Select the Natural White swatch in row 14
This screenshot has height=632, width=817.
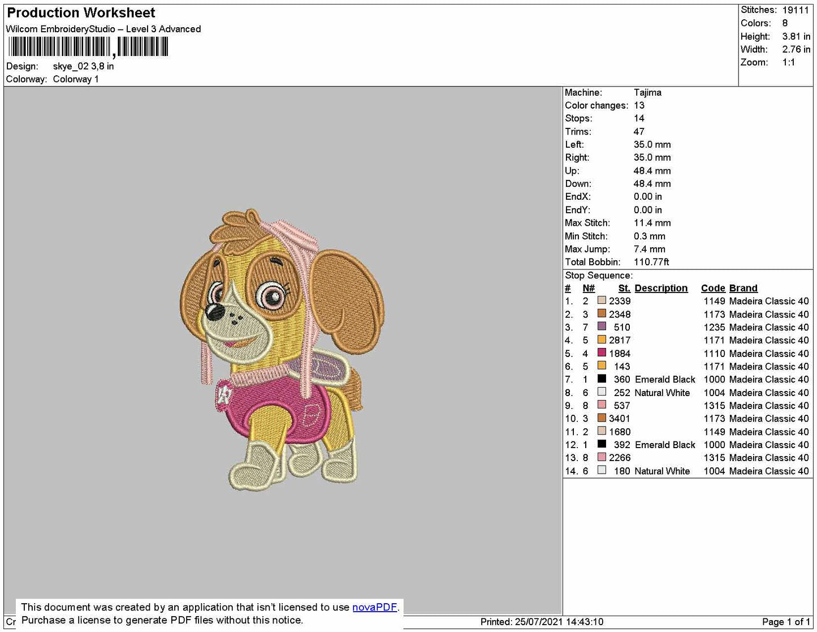(602, 470)
